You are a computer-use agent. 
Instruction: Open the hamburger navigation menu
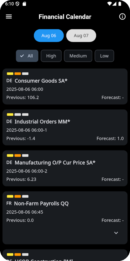click(x=9, y=17)
